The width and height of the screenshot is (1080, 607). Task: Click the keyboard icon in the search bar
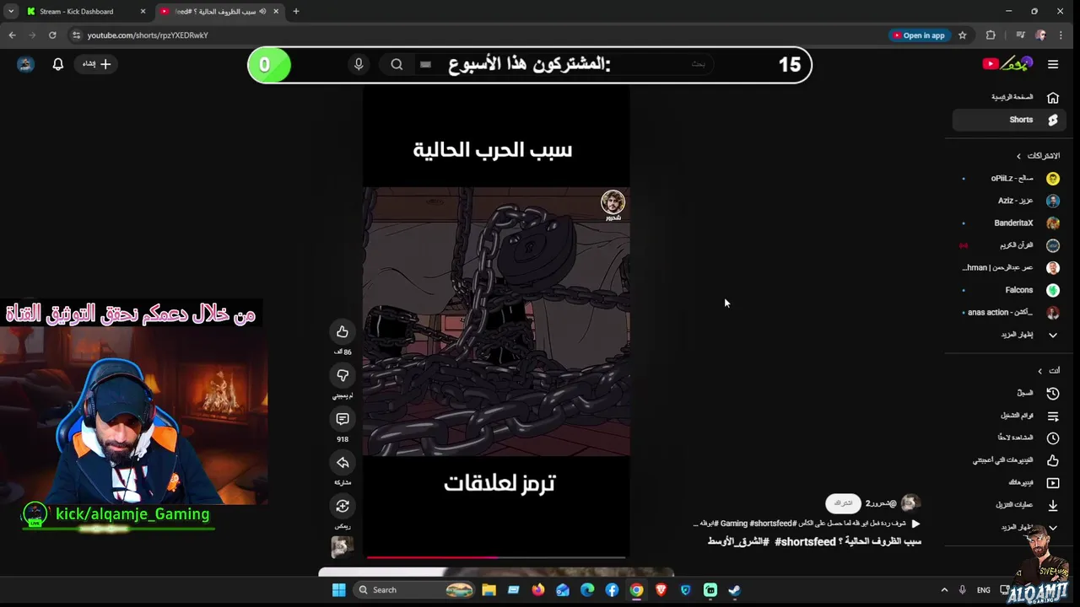point(425,64)
